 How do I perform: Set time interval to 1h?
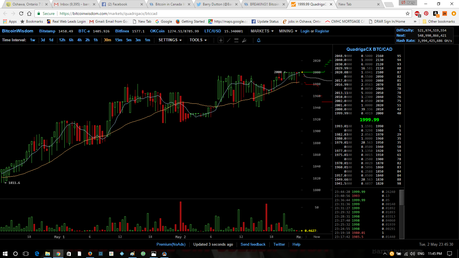click(96, 40)
